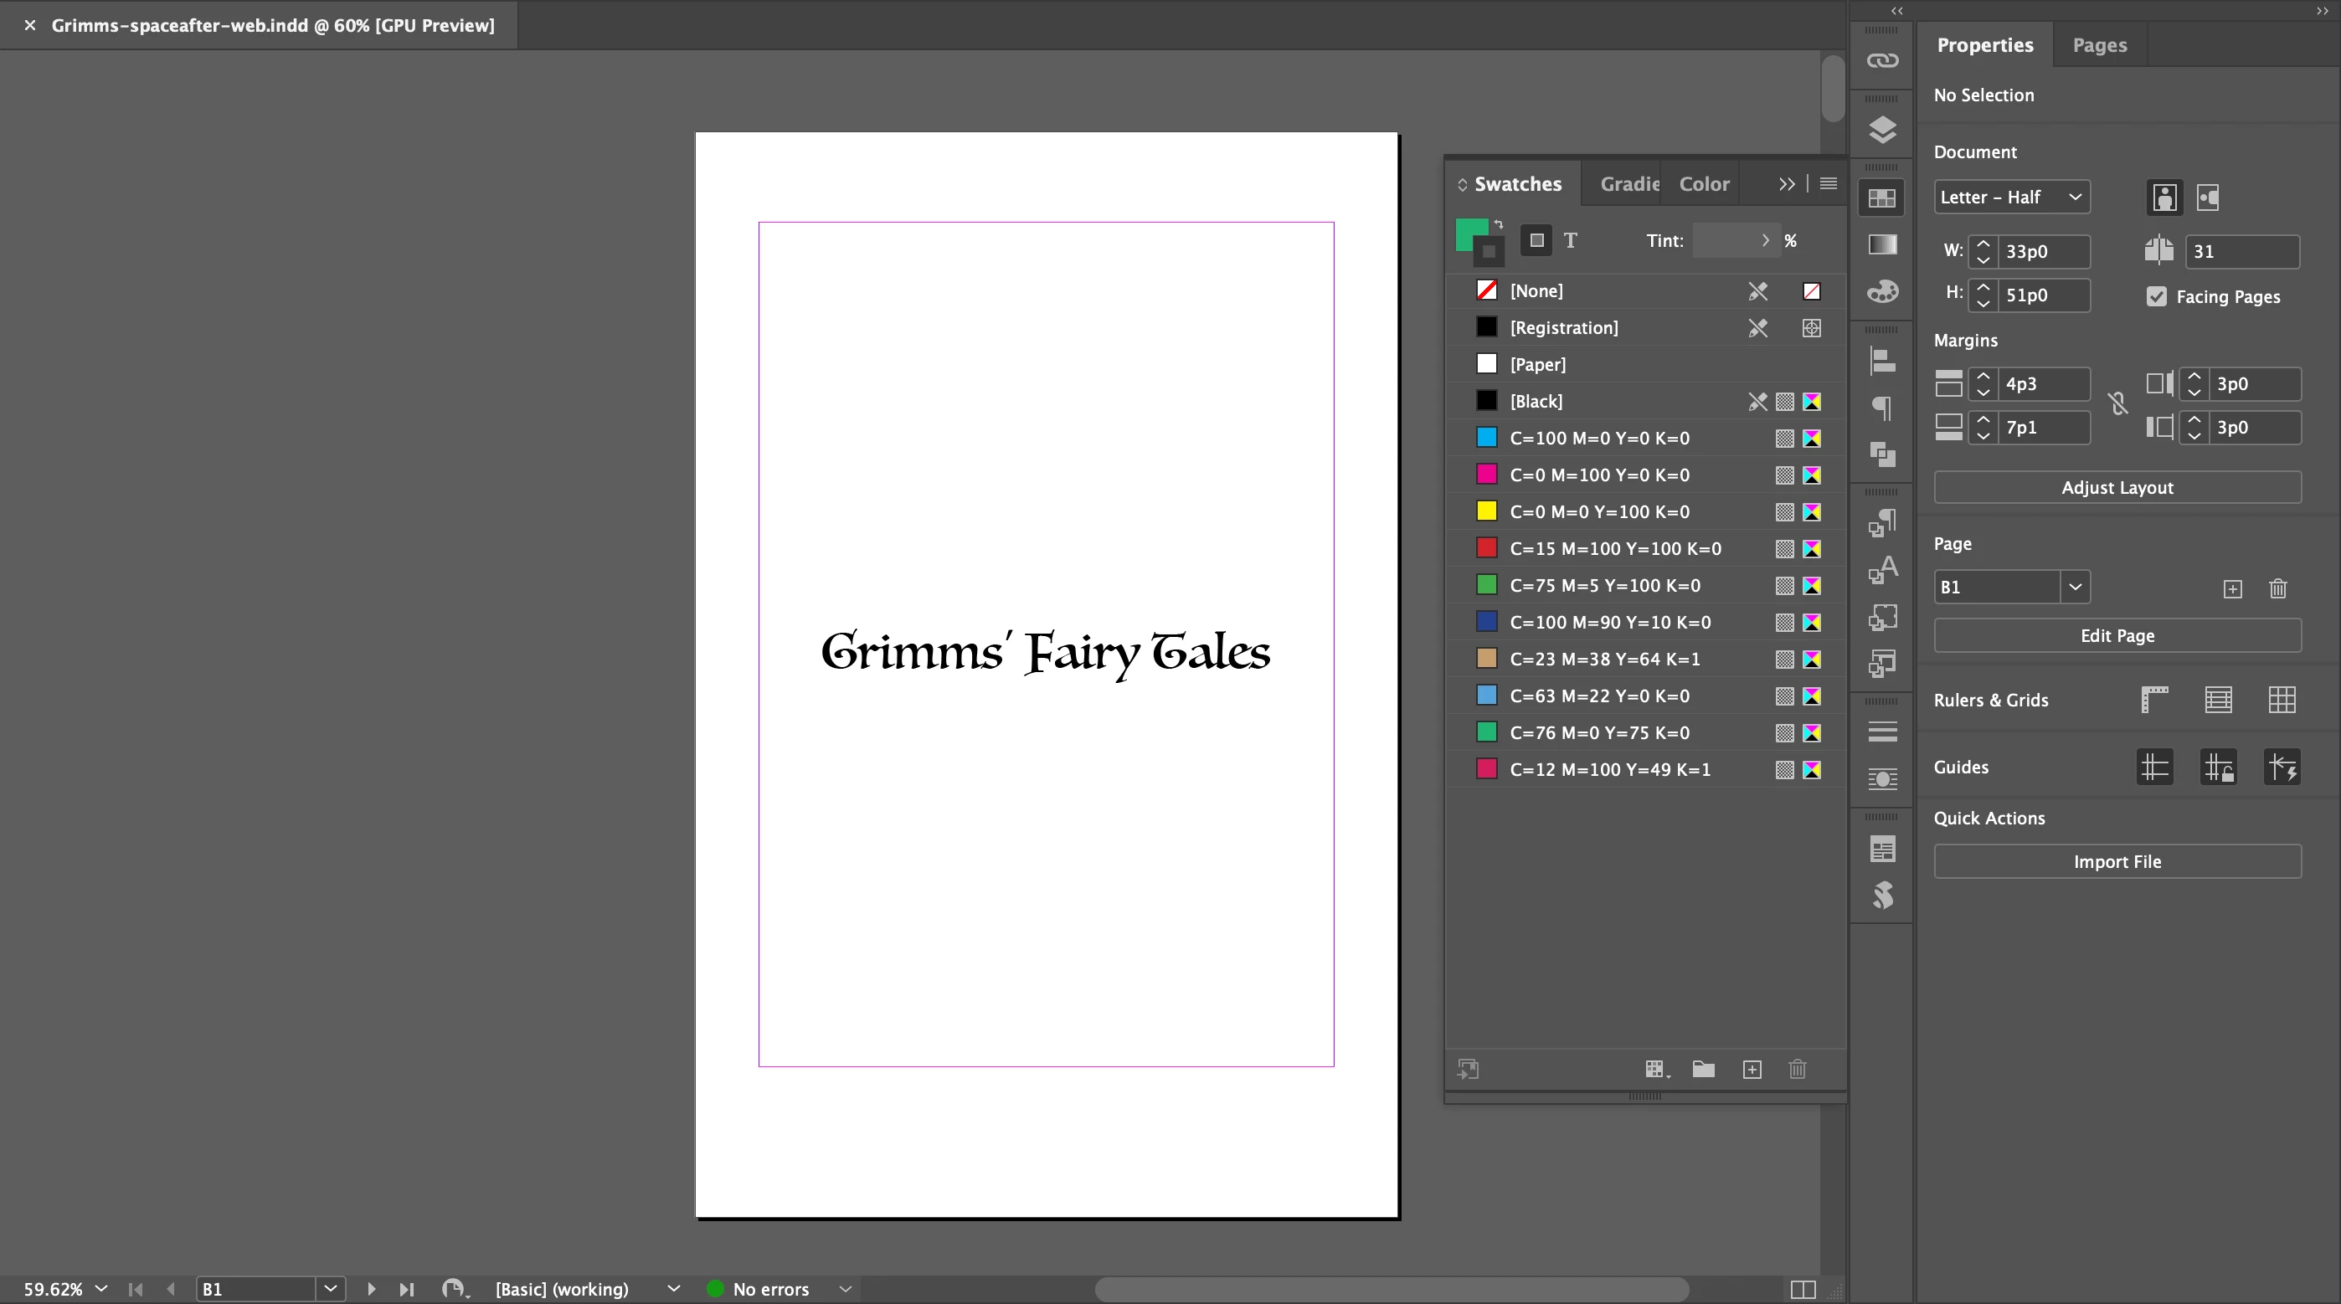The image size is (2341, 1304).
Task: Expand the B1 page dropdown in Properties
Action: (2075, 587)
